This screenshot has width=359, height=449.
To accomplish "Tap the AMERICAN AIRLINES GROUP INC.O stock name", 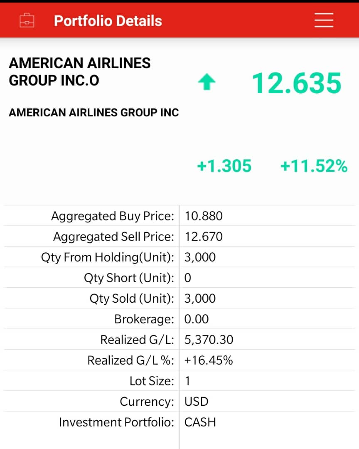I will tap(79, 72).
